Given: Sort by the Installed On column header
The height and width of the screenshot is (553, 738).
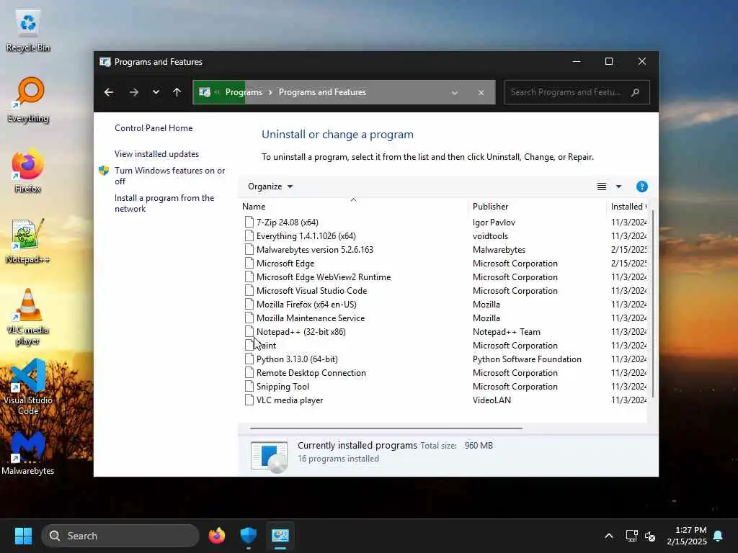Looking at the screenshot, I should [628, 207].
